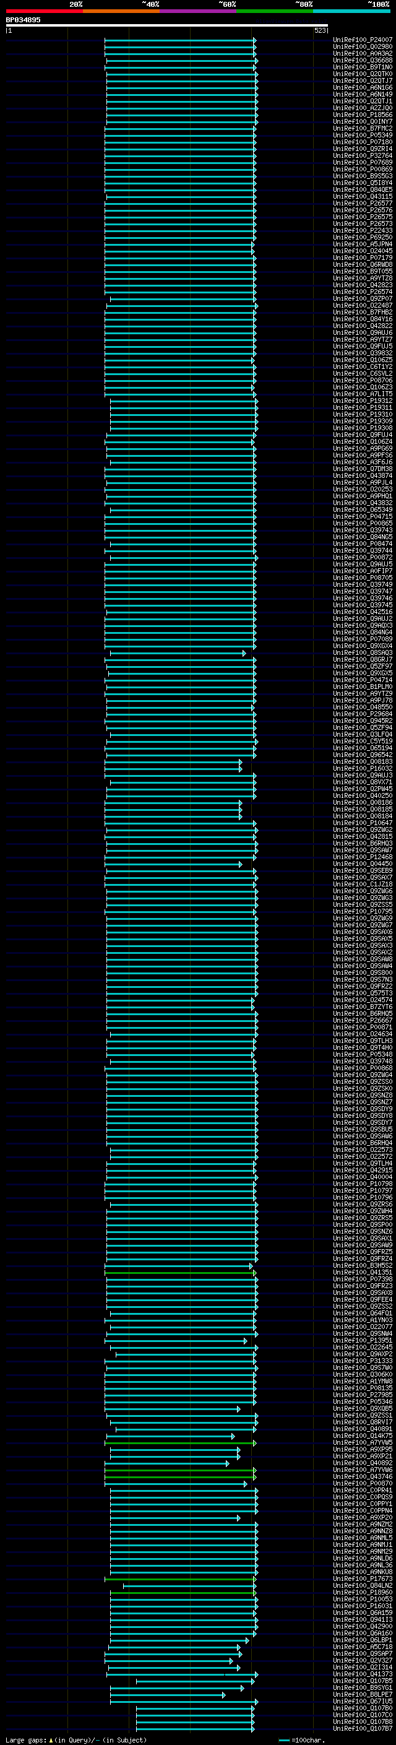Select hit label UniRef100_B7FMC2
This screenshot has height=1745, width=396.
pos(363,128)
